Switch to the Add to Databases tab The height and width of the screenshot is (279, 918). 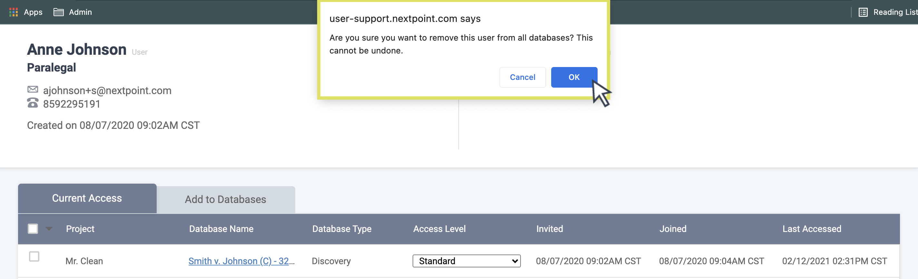pyautogui.click(x=226, y=199)
